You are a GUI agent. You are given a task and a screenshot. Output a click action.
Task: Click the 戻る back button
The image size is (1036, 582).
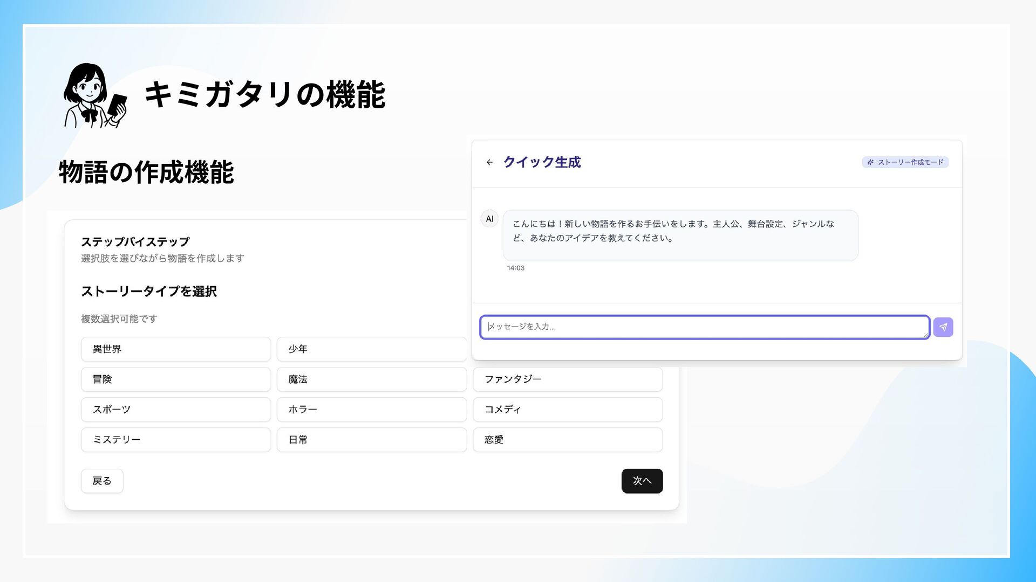[x=102, y=481]
